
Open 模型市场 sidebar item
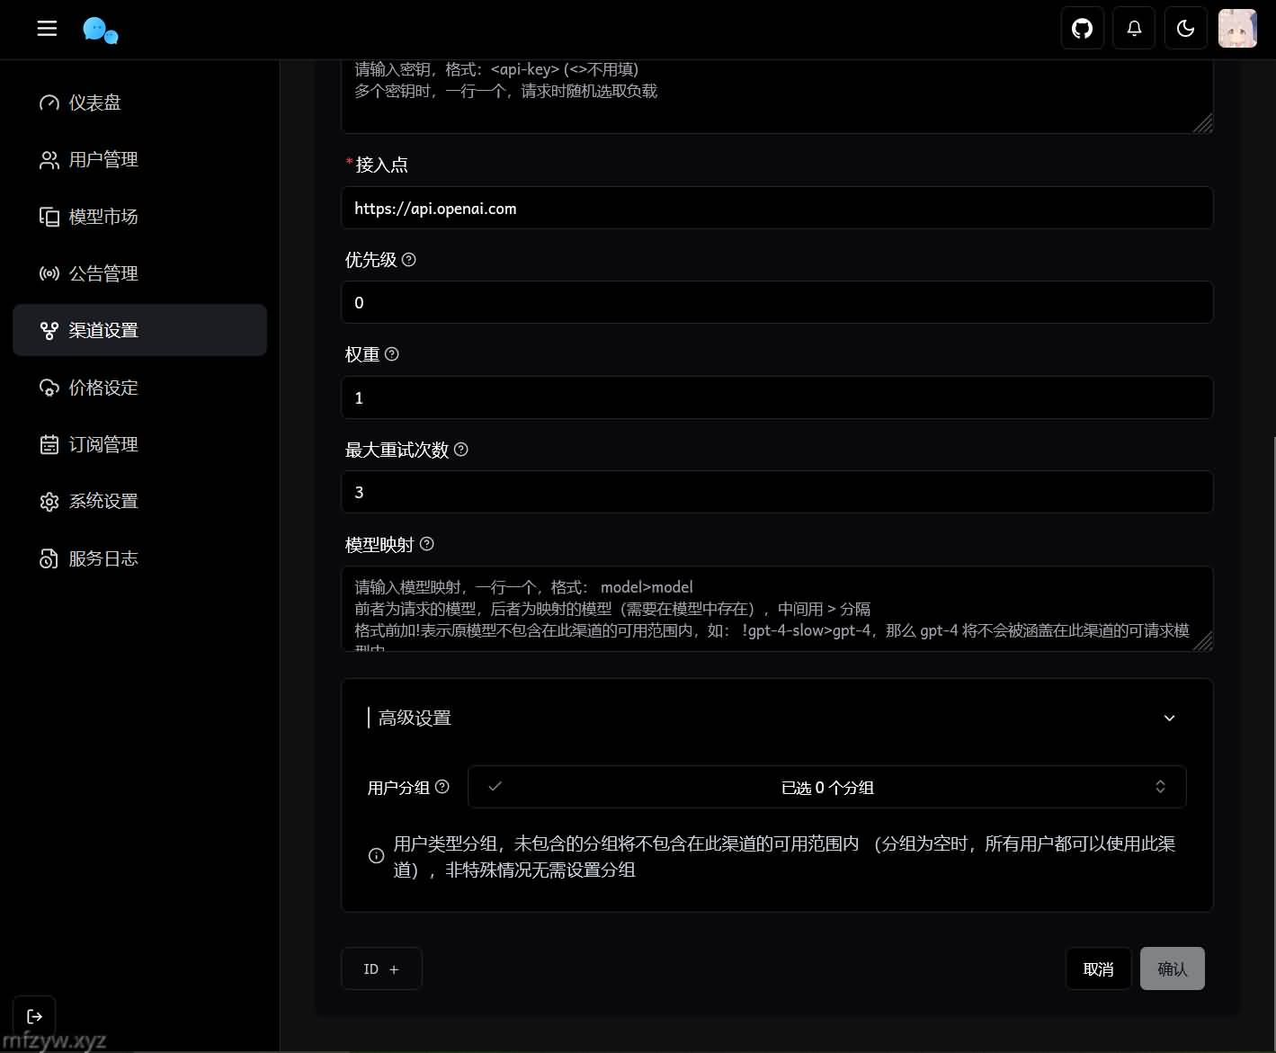tap(103, 217)
